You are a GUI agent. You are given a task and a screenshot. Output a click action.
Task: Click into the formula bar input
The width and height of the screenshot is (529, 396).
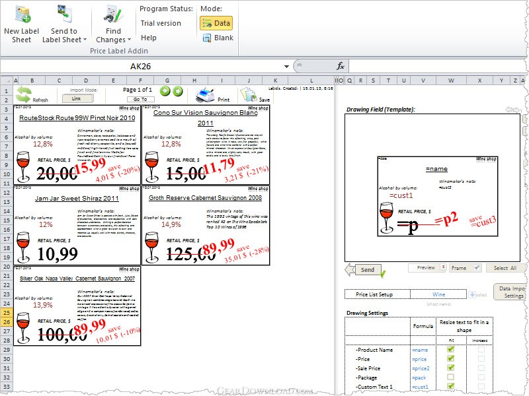[x=437, y=67]
